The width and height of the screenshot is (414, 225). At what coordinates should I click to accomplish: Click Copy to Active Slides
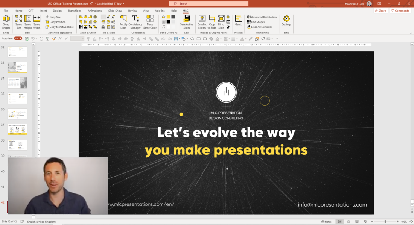pyautogui.click(x=59, y=27)
